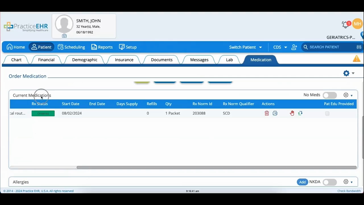Open the Patient menu

[x=41, y=47]
